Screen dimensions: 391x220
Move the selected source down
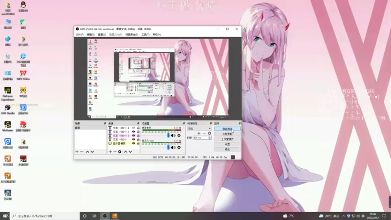[130, 152]
